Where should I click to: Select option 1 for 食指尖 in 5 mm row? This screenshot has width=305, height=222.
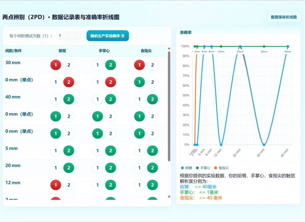[139, 151]
